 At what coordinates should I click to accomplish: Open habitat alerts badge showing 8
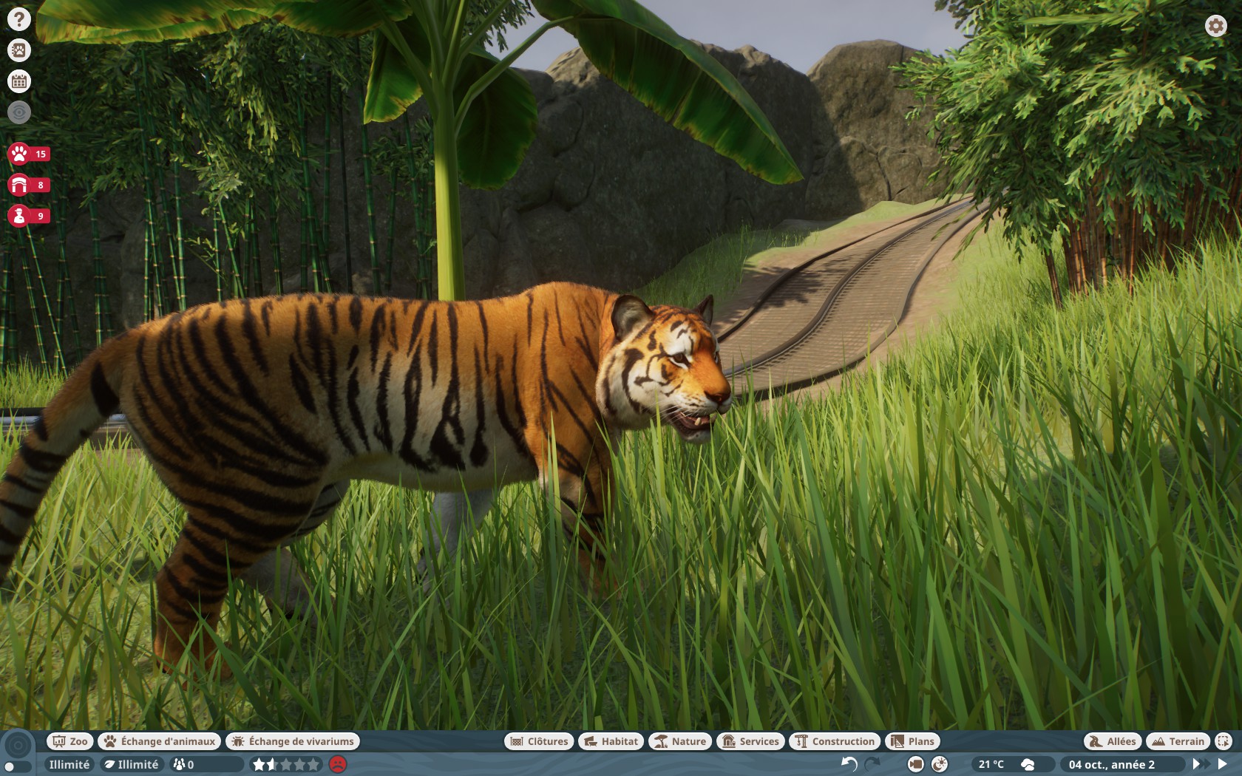(29, 185)
